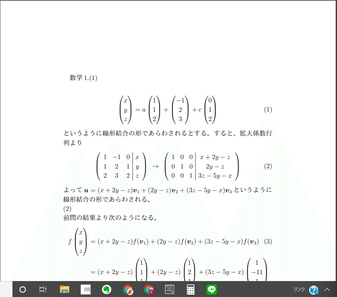Open the blue question-mark notification in system tray
This screenshot has width=337, height=297.
click(x=314, y=289)
